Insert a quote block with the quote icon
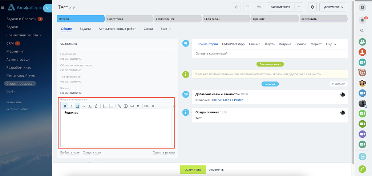Screen dimensions: 372x176 (x=138, y=106)
